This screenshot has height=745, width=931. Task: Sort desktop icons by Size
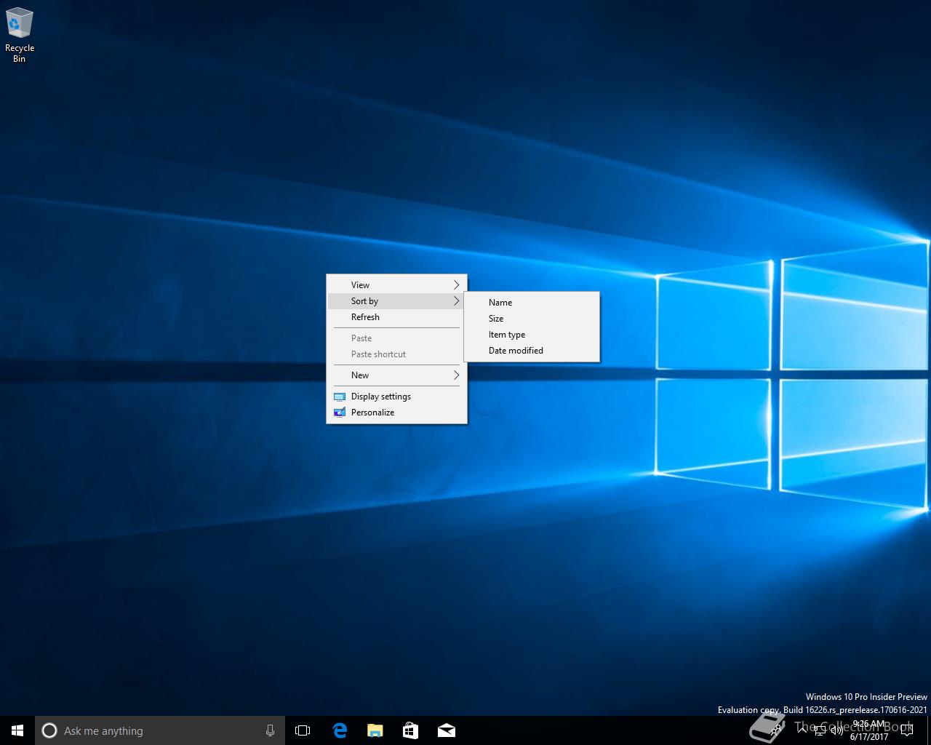coord(532,319)
